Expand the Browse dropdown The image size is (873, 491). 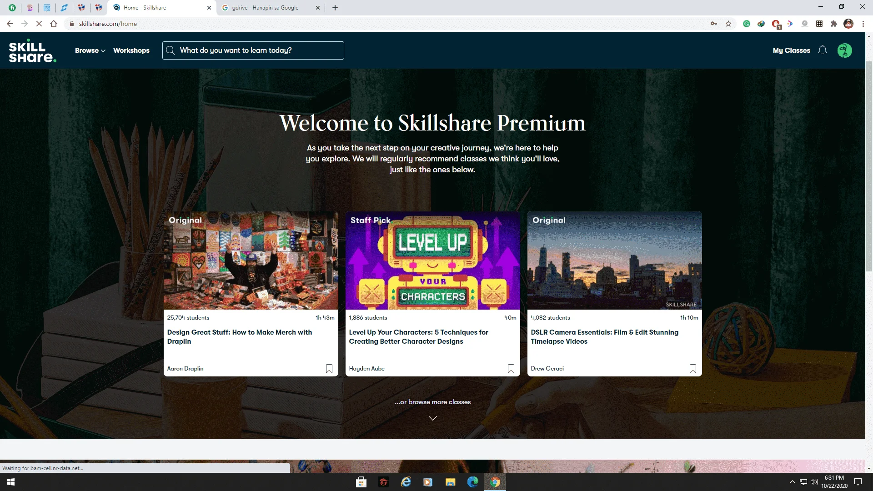[x=90, y=50]
